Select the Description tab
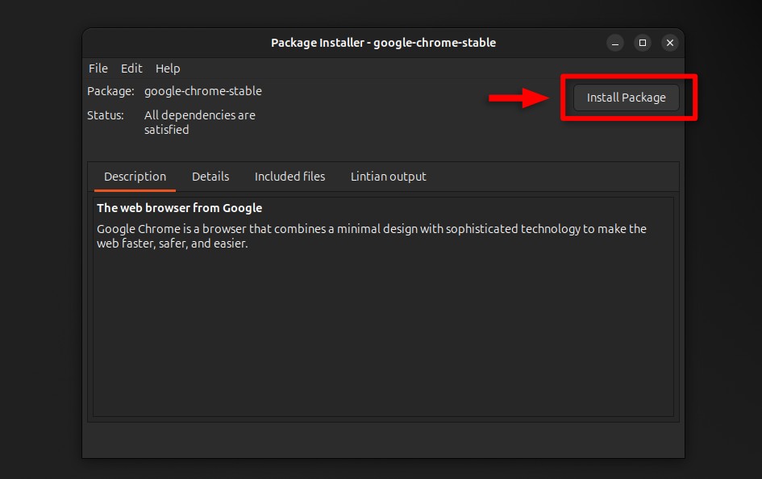 [x=135, y=177]
